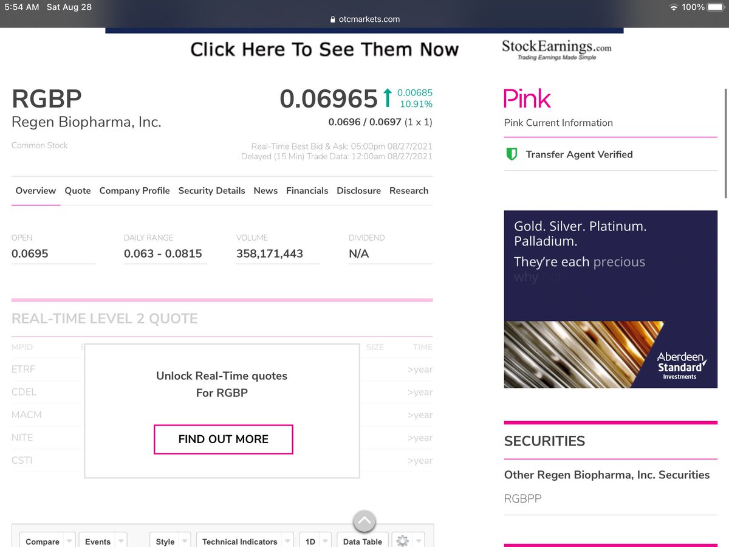Click the StockEarnings.com logo in ad
Image resolution: width=729 pixels, height=547 pixels.
click(556, 49)
